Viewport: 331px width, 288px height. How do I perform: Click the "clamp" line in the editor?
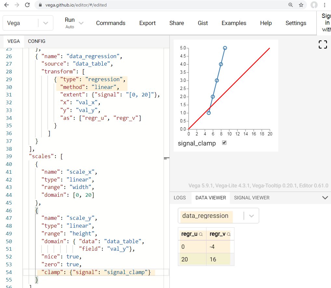click(x=96, y=272)
